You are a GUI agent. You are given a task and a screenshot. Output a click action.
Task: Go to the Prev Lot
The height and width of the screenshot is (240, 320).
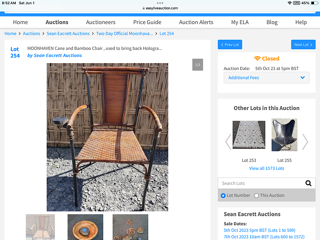point(230,45)
